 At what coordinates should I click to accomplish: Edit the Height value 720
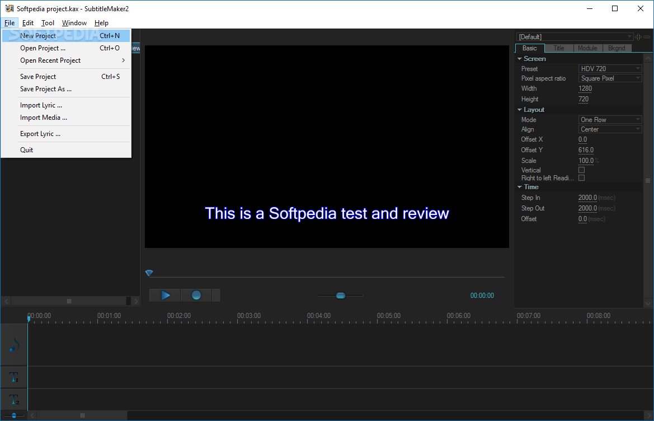tap(584, 99)
